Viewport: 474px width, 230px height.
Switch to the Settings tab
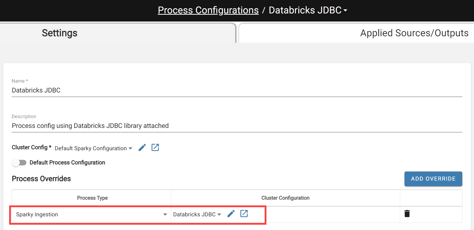point(60,33)
